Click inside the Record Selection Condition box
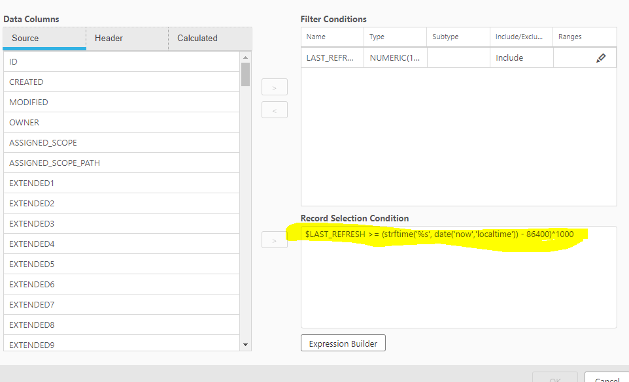This screenshot has height=382, width=629. pos(458,287)
